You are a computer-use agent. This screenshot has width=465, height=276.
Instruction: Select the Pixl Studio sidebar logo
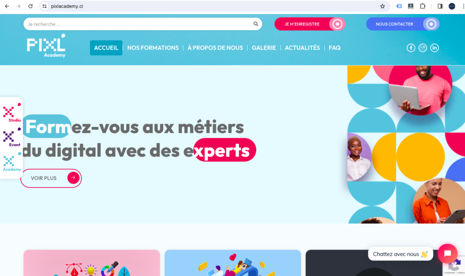point(12,113)
